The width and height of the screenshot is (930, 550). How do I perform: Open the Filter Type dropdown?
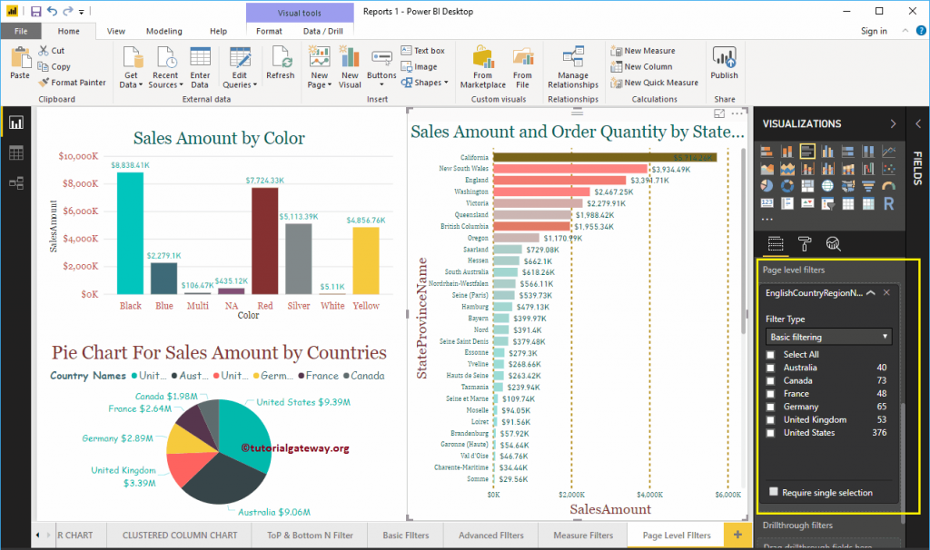[x=827, y=336]
